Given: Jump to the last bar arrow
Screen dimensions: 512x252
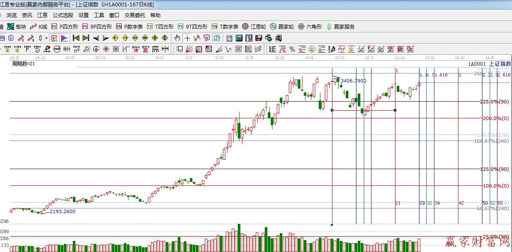Looking at the screenshot, I should (86, 38).
